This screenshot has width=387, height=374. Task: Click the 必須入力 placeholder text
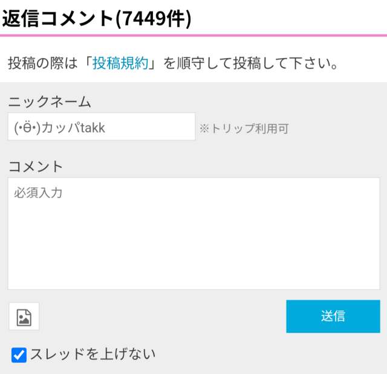(38, 193)
